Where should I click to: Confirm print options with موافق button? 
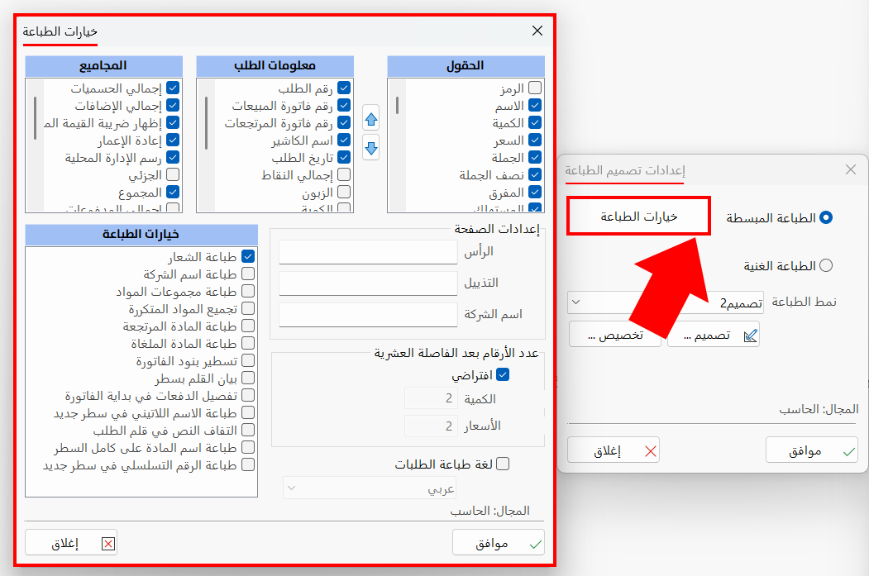coord(499,543)
